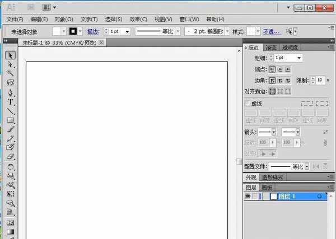Switch to the 渐变 panel tab

(x=272, y=47)
